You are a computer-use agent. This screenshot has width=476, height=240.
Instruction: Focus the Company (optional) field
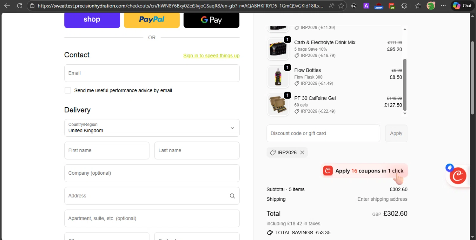click(x=152, y=173)
